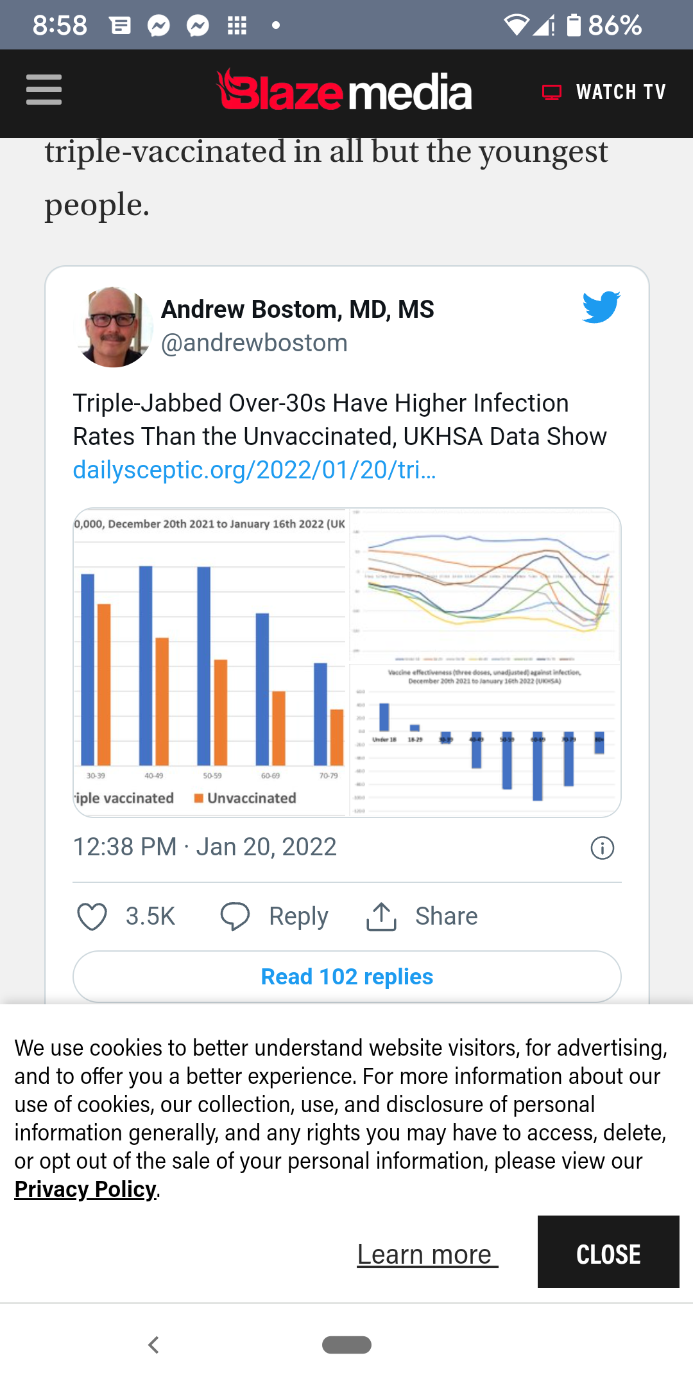Tap the Twitter bird icon
This screenshot has height=1387, width=693.
coord(601,307)
